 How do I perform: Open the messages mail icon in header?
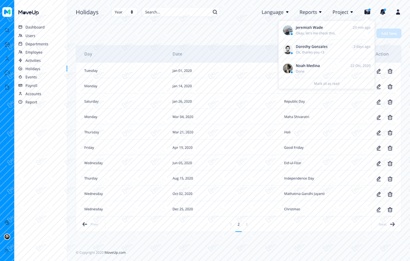(367, 12)
